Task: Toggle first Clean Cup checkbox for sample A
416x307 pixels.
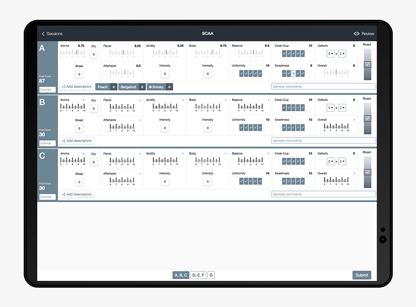Action: tap(284, 54)
